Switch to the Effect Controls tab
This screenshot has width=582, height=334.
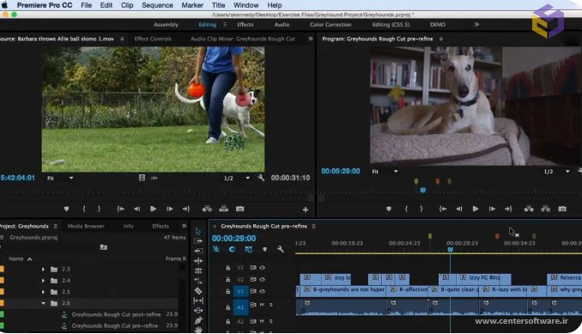pos(153,39)
